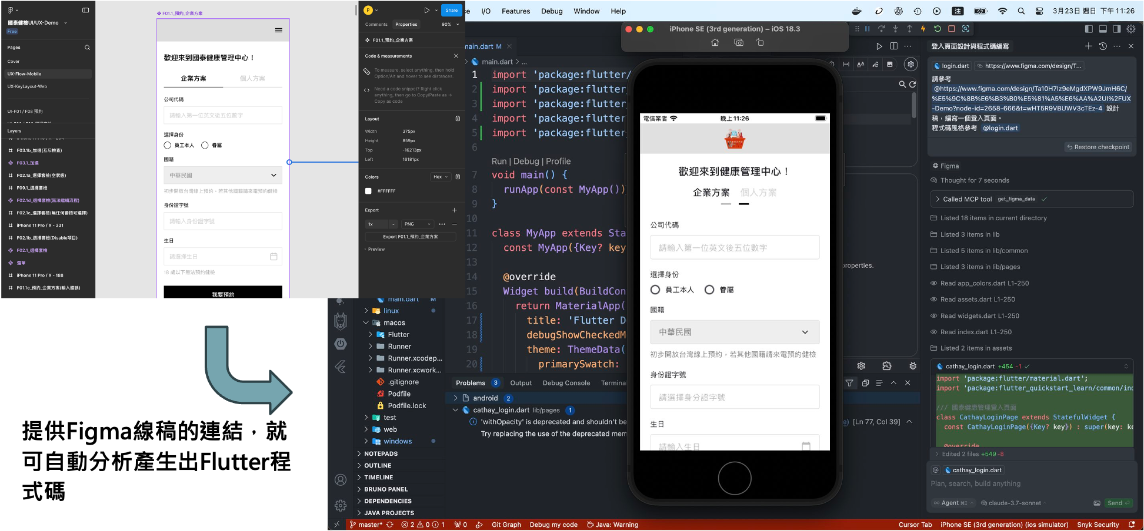Take simulator screenshot camera icon
1144x531 pixels.
click(739, 42)
